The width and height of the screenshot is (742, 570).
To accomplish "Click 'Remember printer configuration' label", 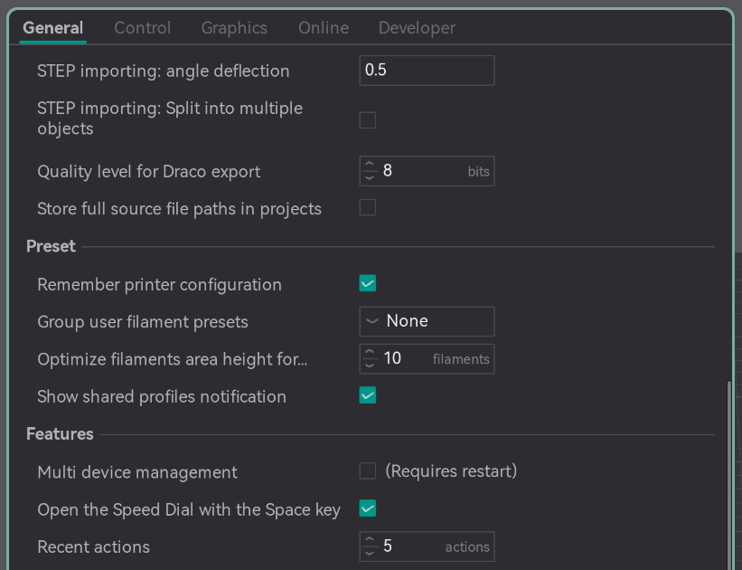I will 159,285.
